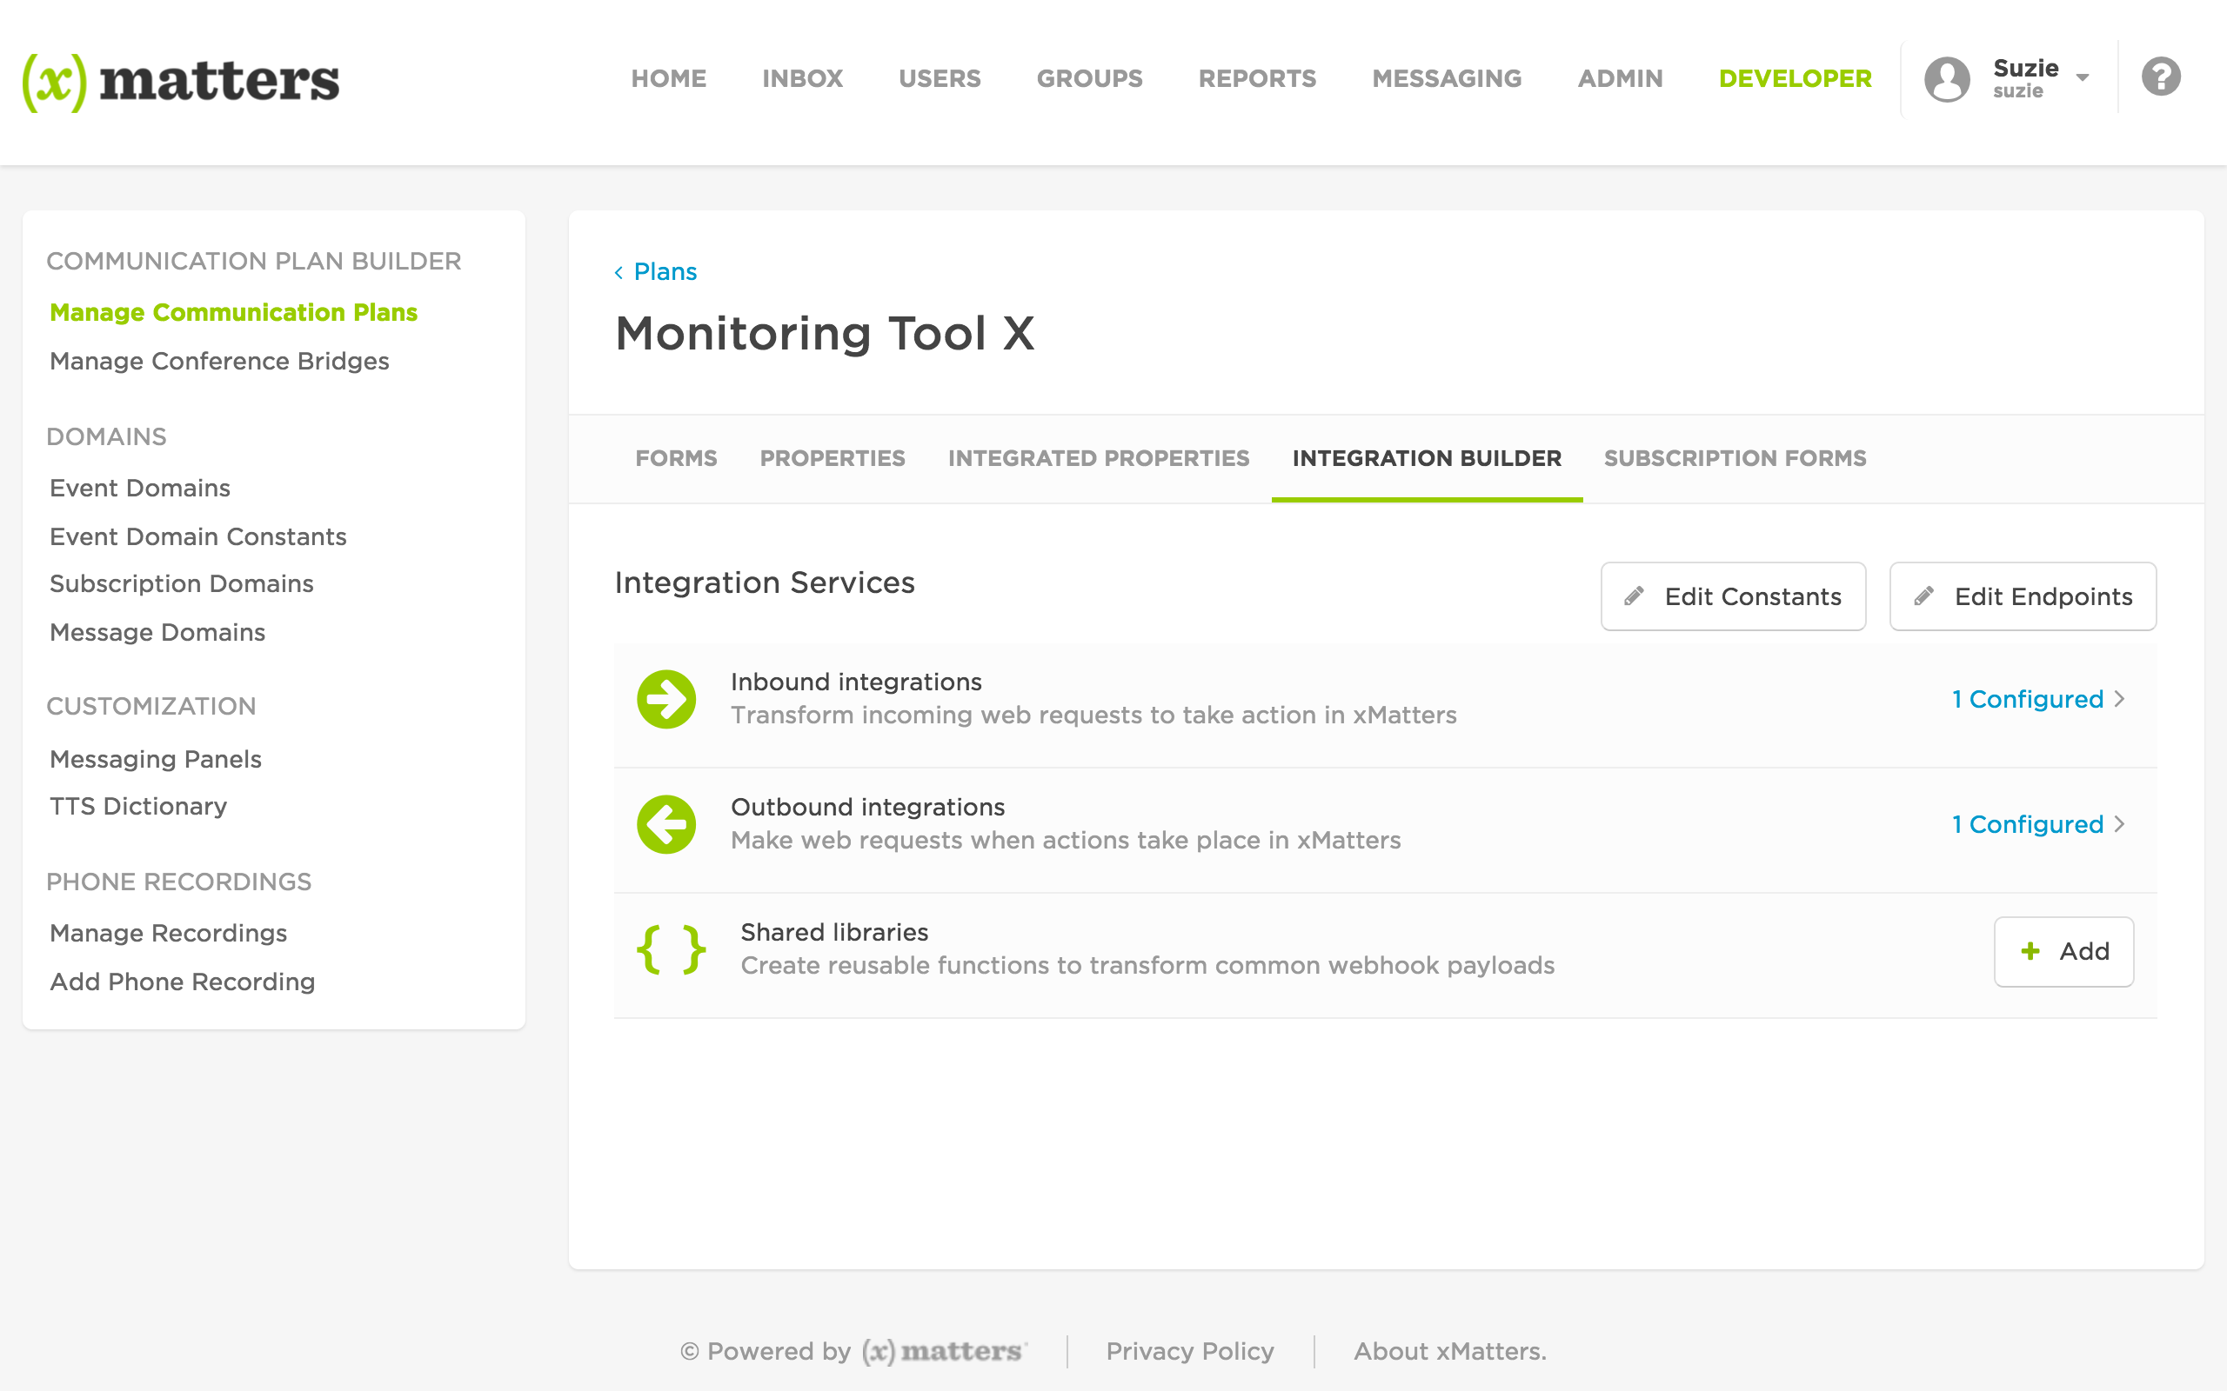Click the Edit Constants button
The width and height of the screenshot is (2227, 1391).
(1734, 596)
